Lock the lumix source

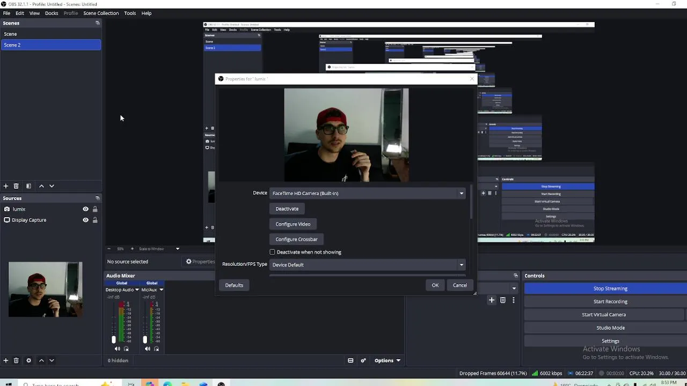click(x=95, y=209)
